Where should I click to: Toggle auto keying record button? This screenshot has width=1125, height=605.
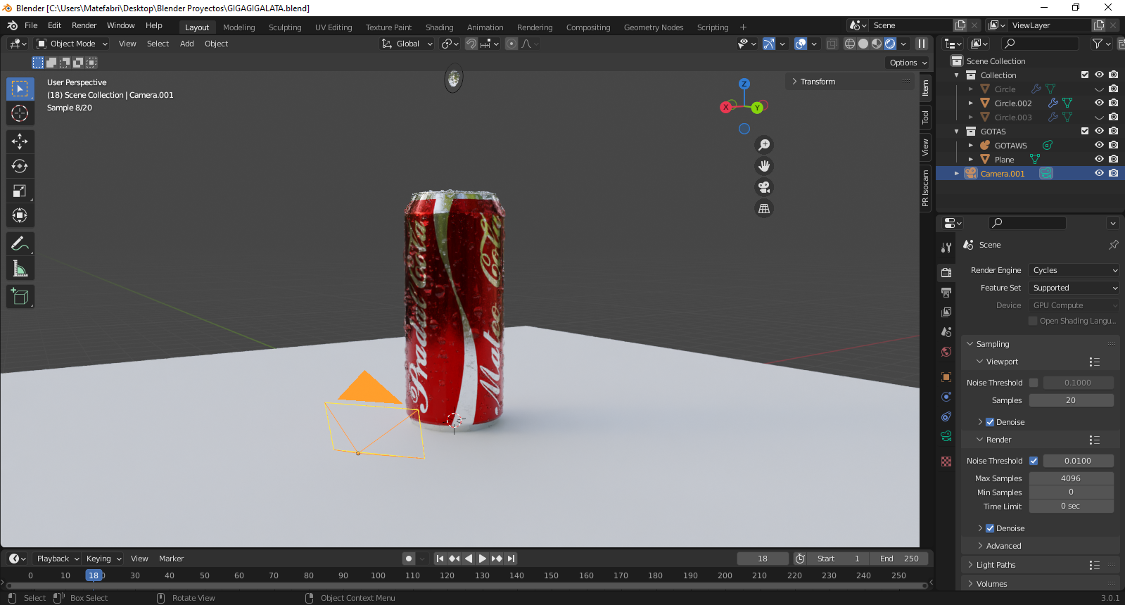409,559
